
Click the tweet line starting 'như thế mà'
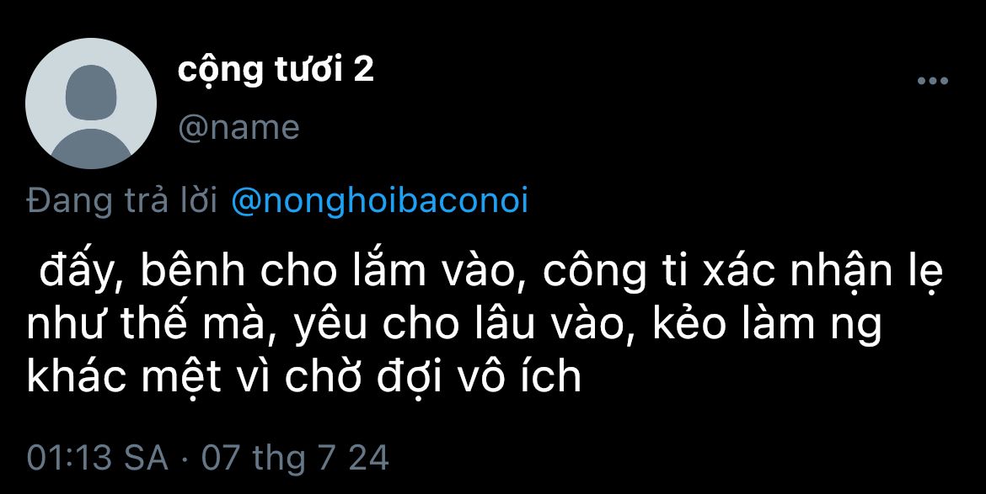coord(454,326)
